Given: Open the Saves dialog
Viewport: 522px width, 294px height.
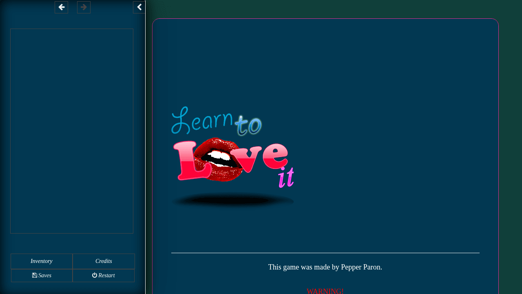Looking at the screenshot, I should 42,276.
